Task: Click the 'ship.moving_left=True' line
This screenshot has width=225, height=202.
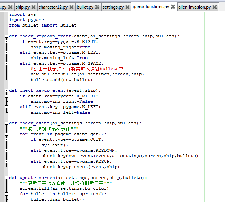Action: click(x=59, y=58)
